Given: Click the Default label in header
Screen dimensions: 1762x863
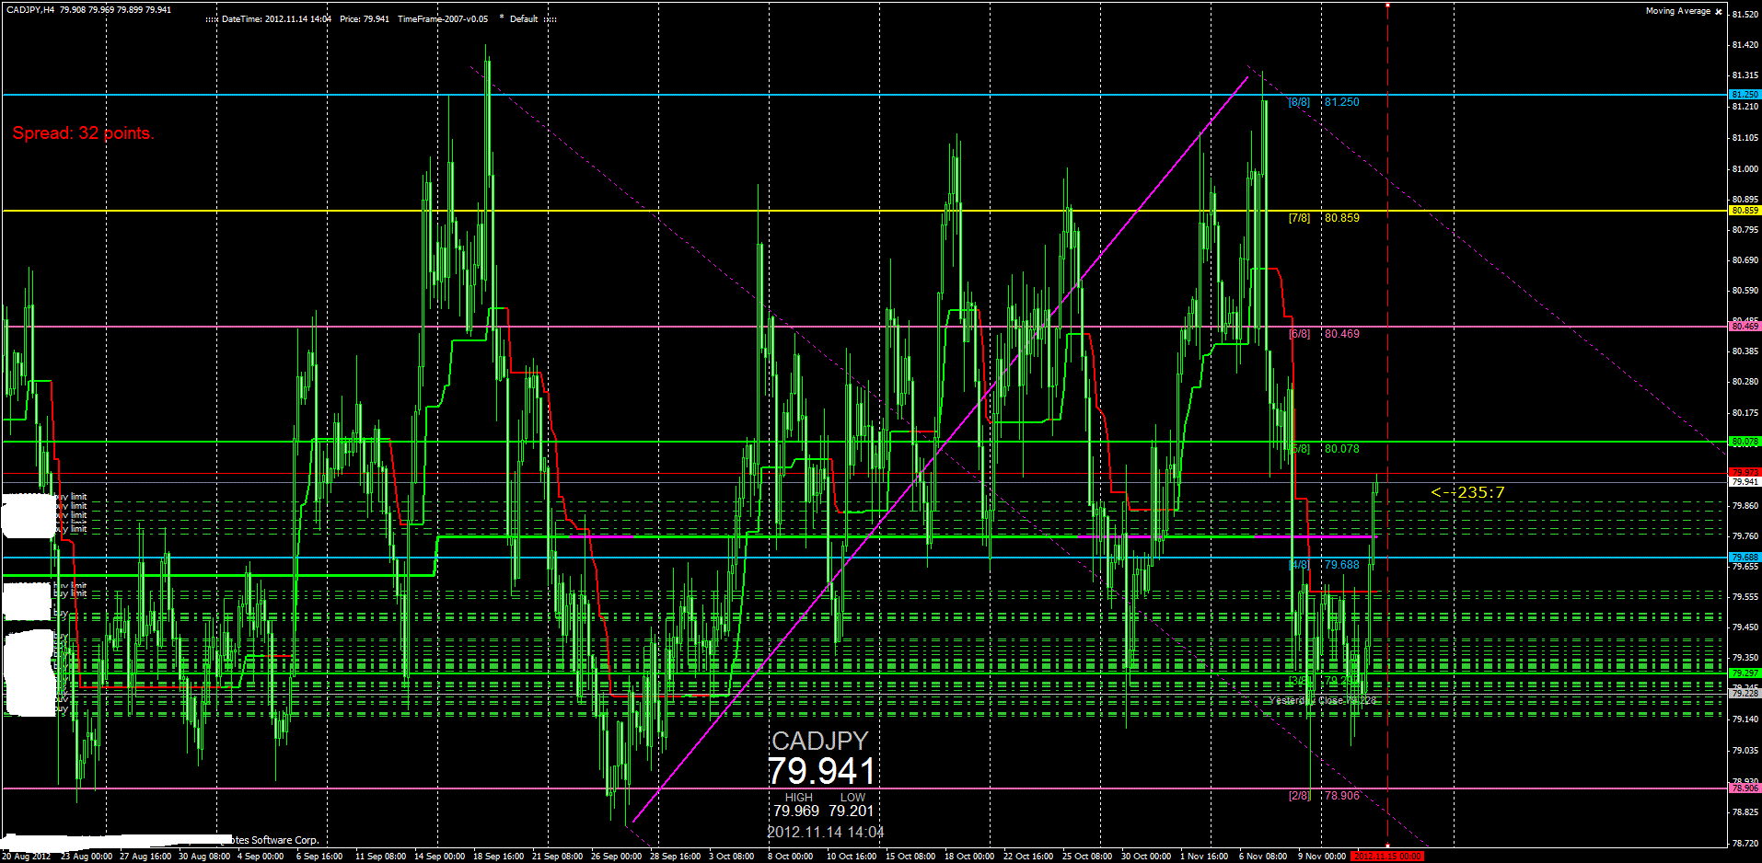Looking at the screenshot, I should (524, 18).
